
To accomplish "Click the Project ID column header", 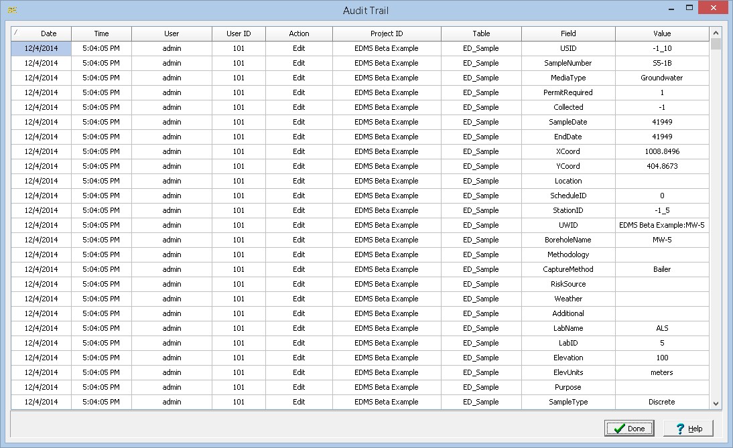I will pos(387,33).
